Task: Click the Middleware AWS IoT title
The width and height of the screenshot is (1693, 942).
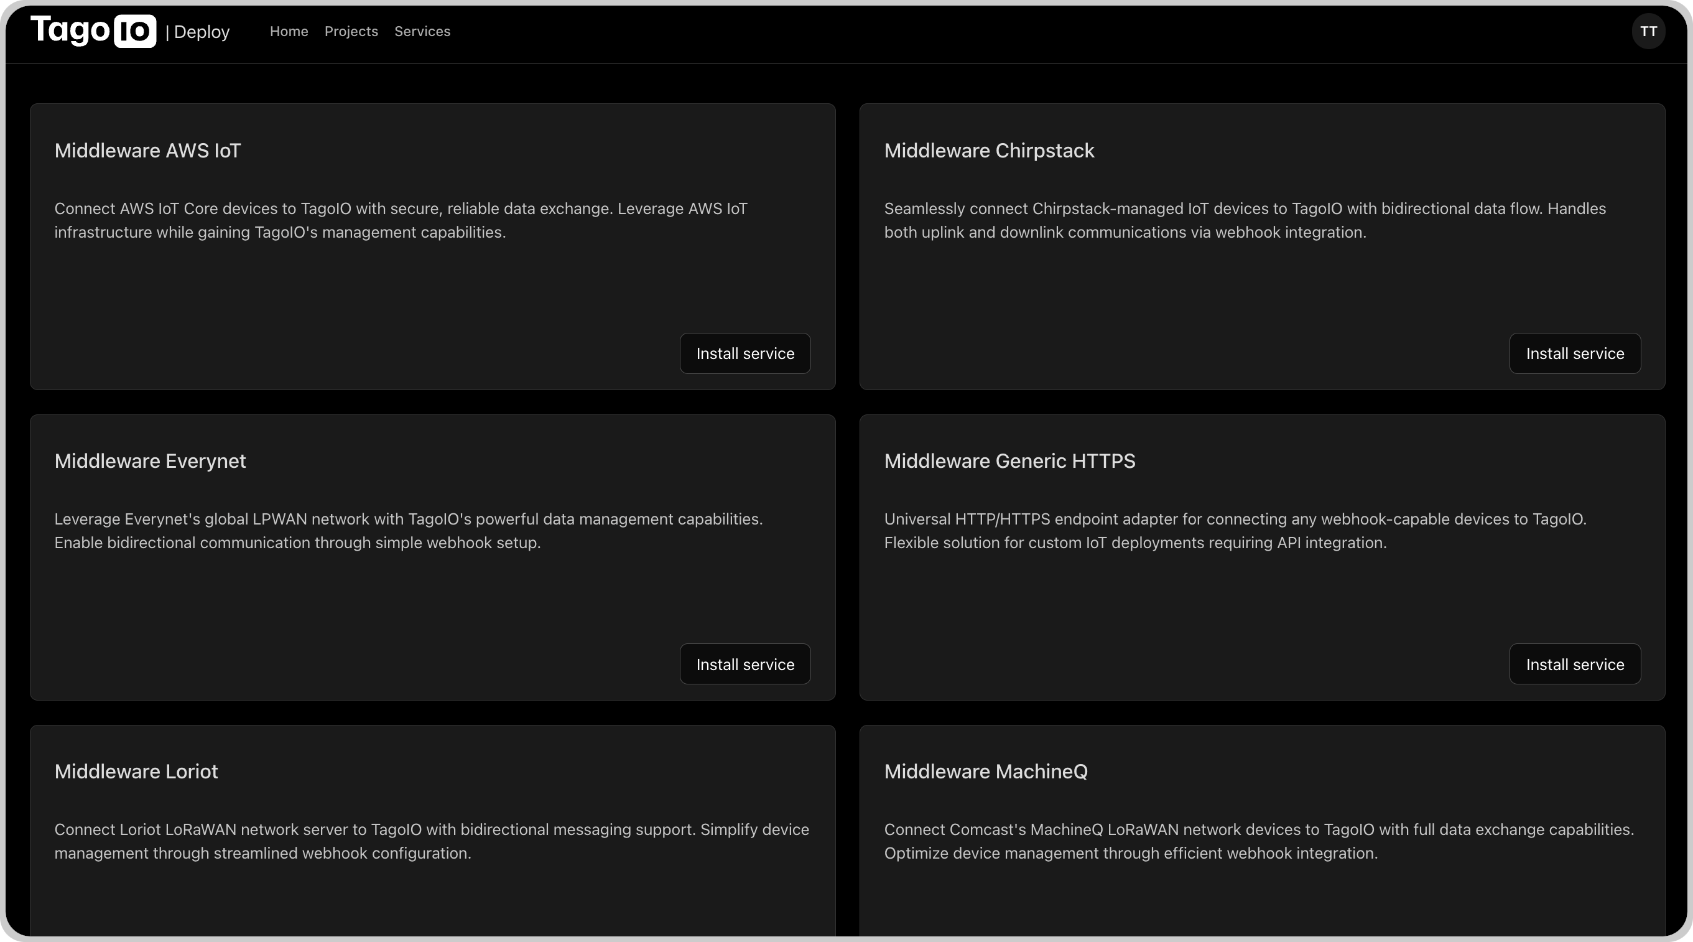Action: click(148, 151)
